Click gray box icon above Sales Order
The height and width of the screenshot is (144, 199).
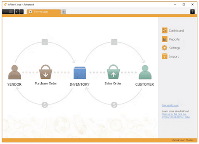(x=114, y=42)
